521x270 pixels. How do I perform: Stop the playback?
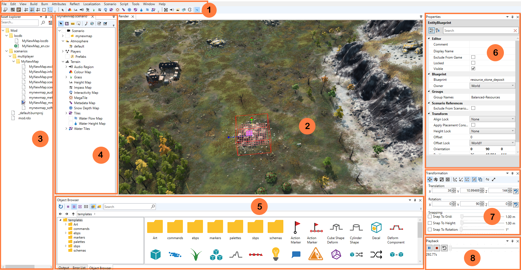[x=437, y=248]
